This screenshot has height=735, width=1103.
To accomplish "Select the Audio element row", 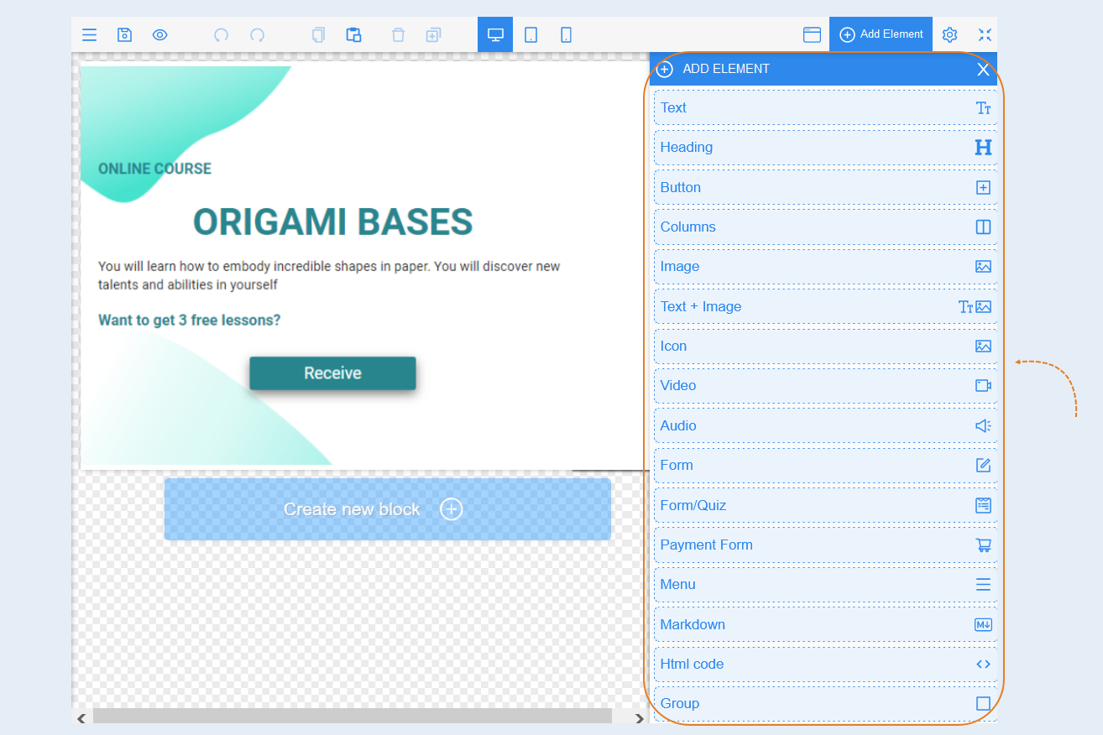I will [825, 425].
